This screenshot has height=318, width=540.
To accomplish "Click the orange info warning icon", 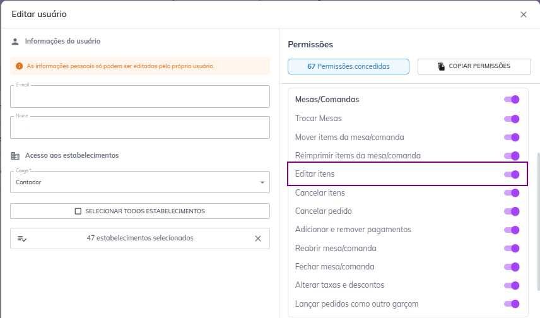I will point(19,66).
